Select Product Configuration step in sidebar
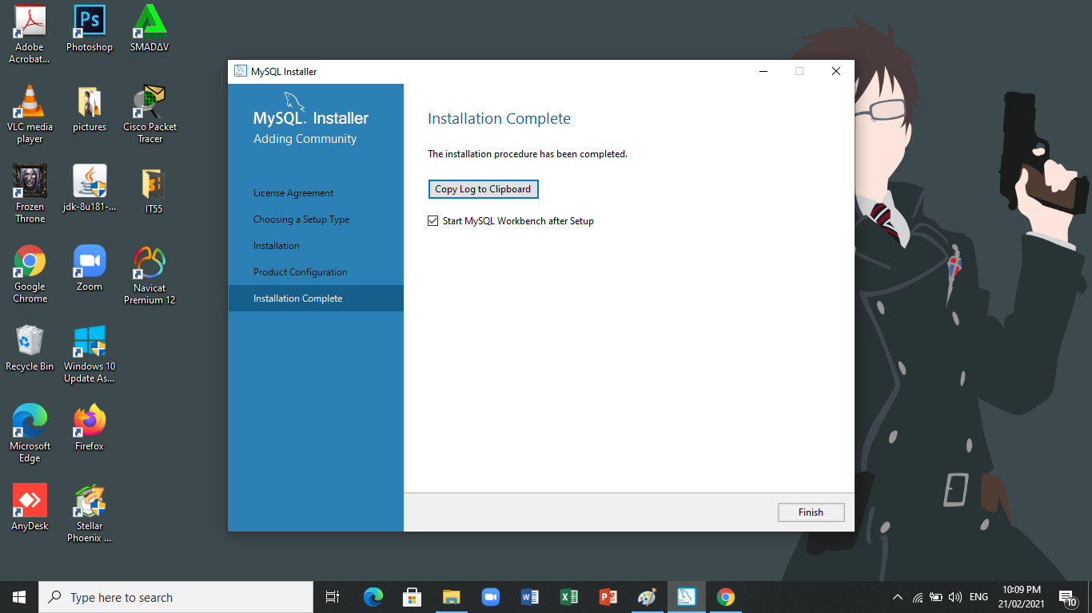1092x613 pixels. click(300, 272)
